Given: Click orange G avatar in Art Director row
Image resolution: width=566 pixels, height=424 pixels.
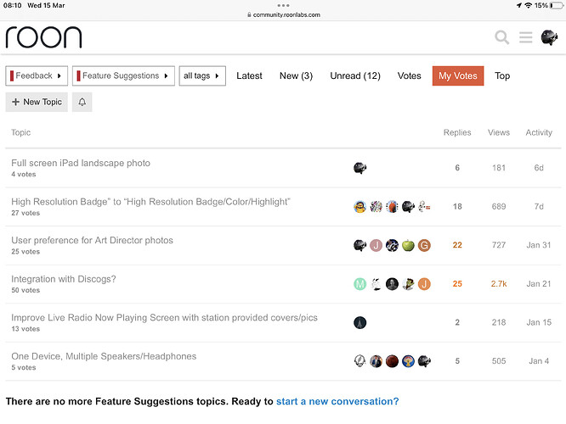Looking at the screenshot, I should pos(424,245).
